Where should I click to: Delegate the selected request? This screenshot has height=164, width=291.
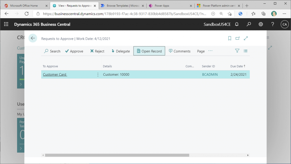tap(120, 51)
